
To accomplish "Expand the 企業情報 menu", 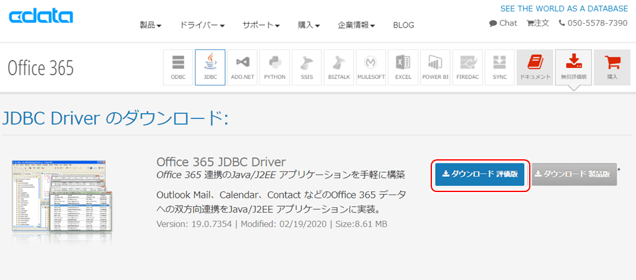I will click(356, 25).
